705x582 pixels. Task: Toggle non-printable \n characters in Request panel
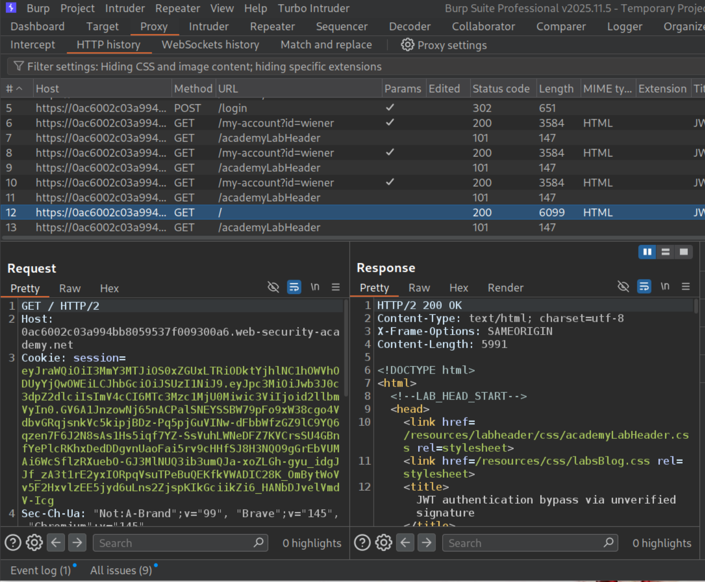click(315, 287)
